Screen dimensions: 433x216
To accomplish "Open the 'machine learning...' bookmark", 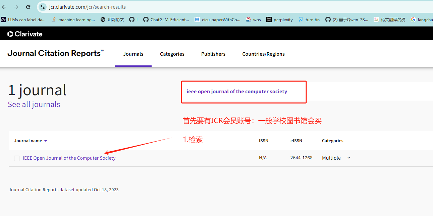I will (x=73, y=19).
